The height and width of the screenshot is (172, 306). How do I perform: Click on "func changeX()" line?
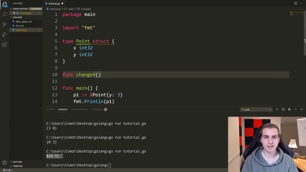[x=82, y=75]
